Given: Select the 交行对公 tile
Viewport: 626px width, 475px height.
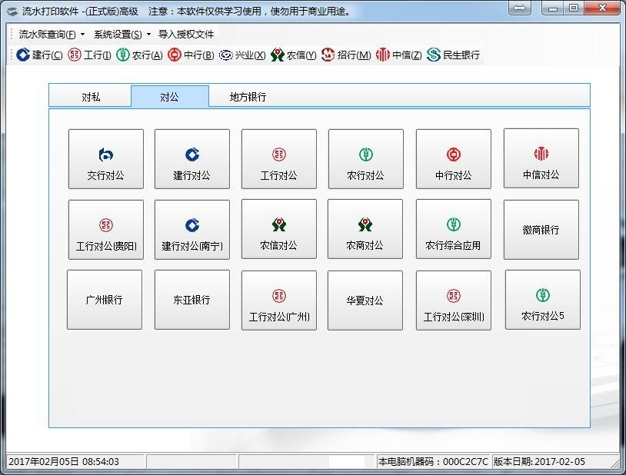Looking at the screenshot, I should click(106, 159).
